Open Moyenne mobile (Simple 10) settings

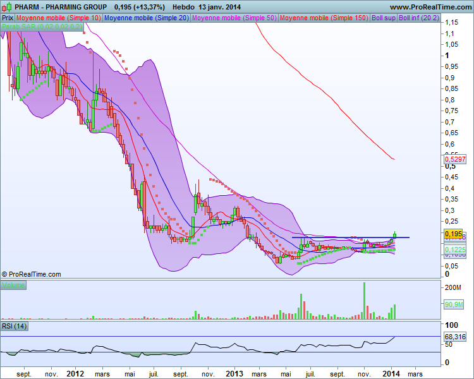coord(59,18)
